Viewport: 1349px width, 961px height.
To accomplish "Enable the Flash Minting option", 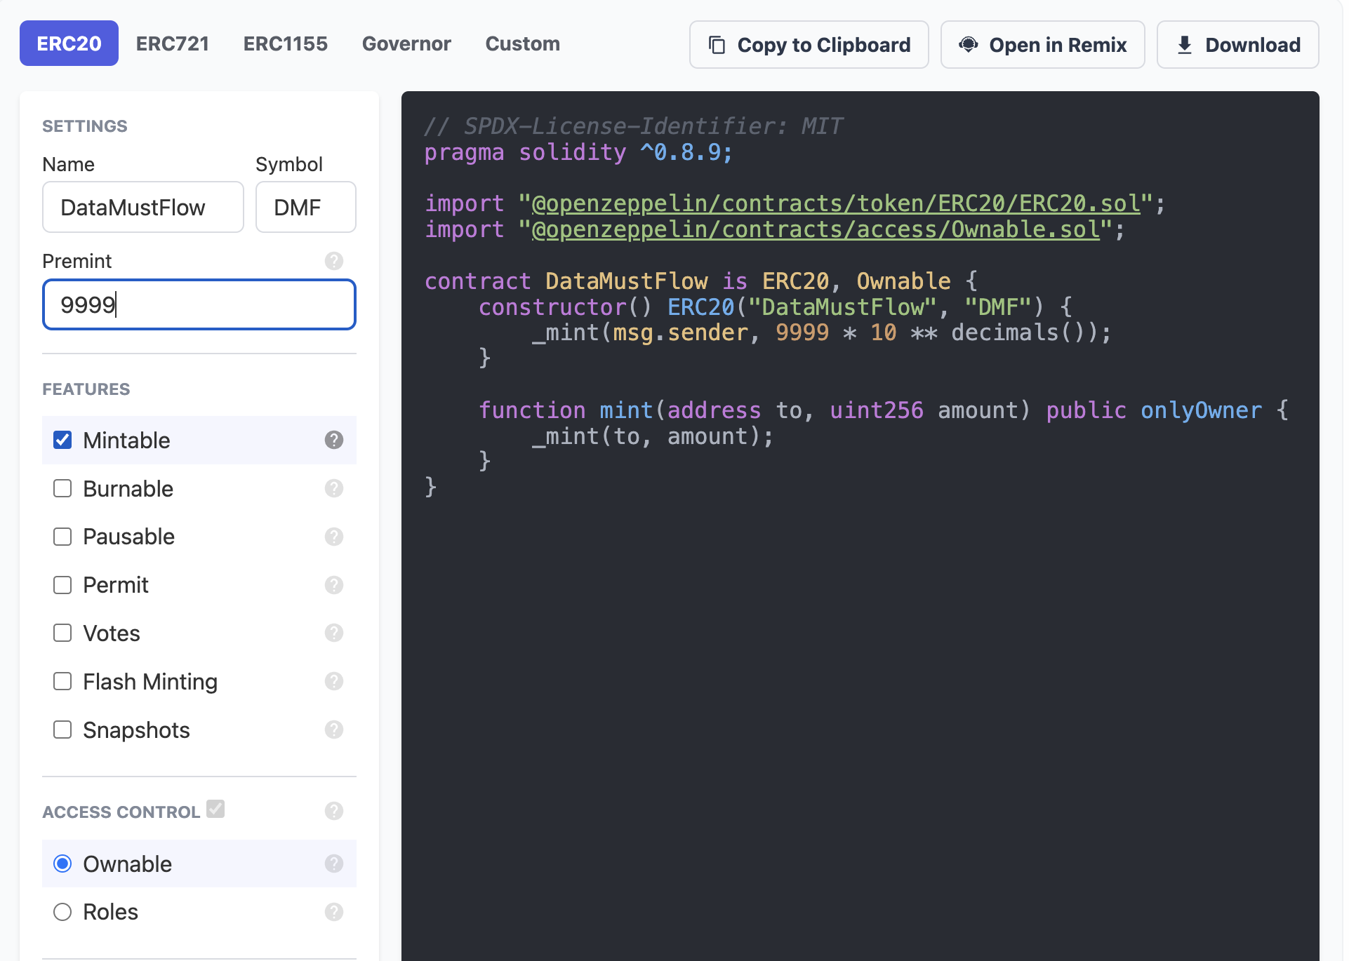I will click(x=62, y=681).
